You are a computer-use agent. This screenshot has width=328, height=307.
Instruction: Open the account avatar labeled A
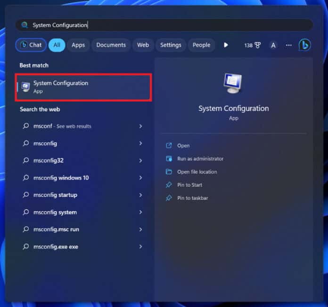(x=273, y=45)
